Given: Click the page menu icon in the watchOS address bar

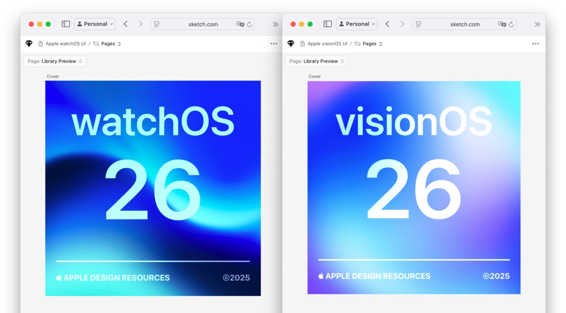Looking at the screenshot, I should coord(157,24).
